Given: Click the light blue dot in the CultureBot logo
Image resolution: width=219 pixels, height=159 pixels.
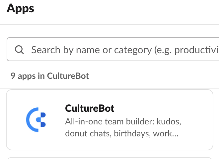Looking at the screenshot, I should point(38,120).
